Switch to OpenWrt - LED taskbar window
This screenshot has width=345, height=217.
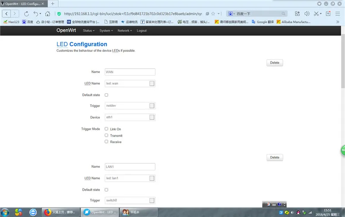tap(100, 212)
